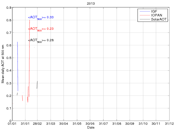The height and width of the screenshot is (131, 175).
Task: Click the y-axis label "Mean daily AOT at 500 nm"
Action: (x=3, y=64)
